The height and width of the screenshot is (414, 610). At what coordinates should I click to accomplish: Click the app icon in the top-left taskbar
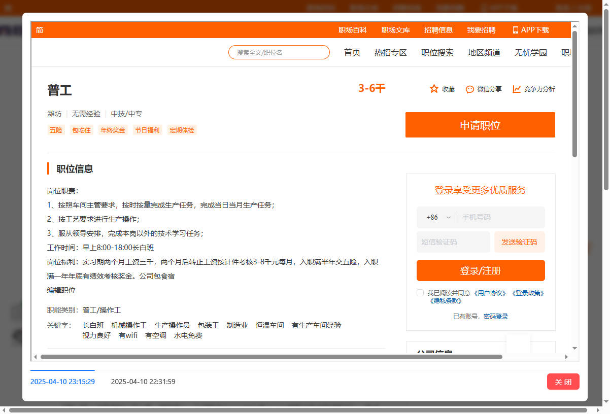pos(8,8)
